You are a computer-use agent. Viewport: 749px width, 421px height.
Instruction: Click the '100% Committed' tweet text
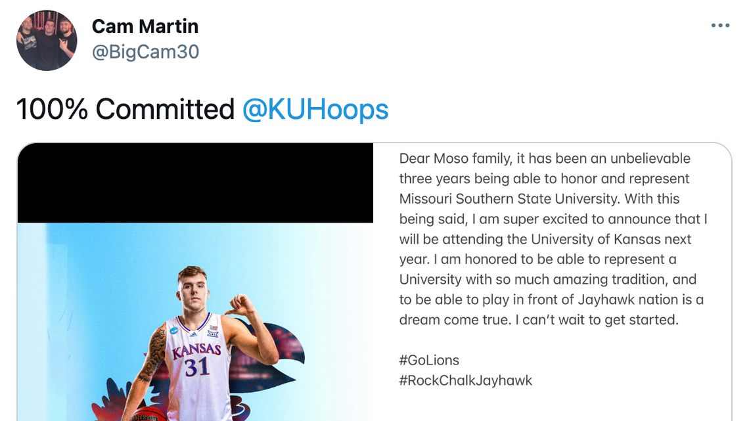tap(125, 109)
